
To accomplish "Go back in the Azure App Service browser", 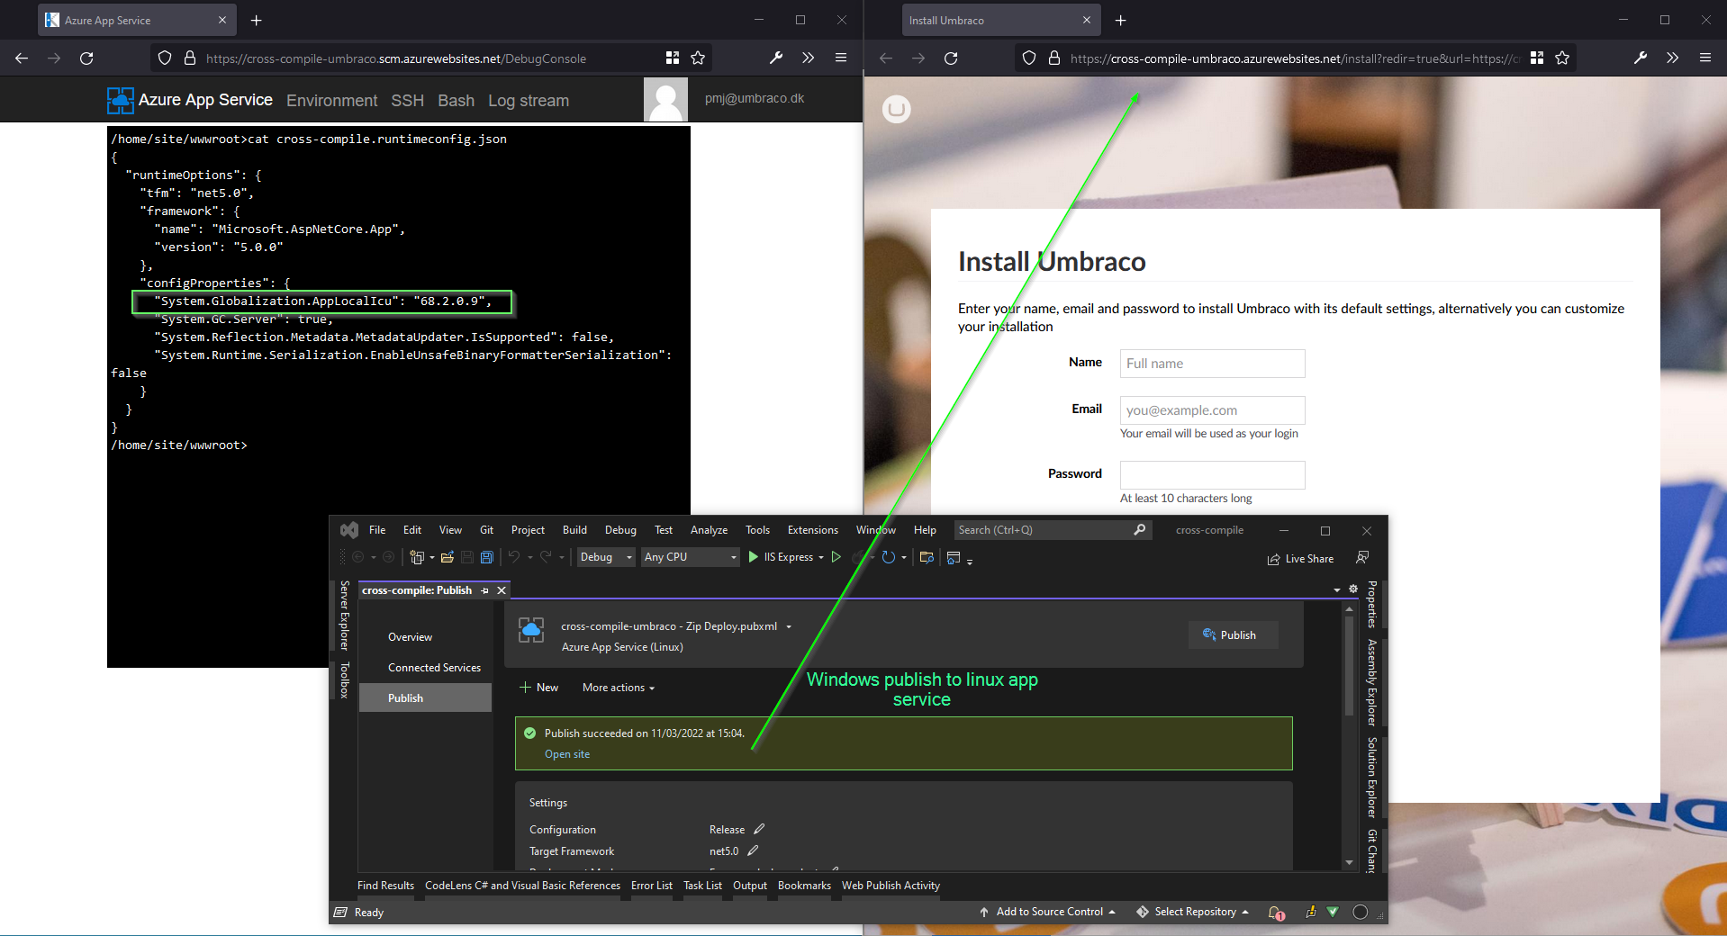I will [22, 58].
